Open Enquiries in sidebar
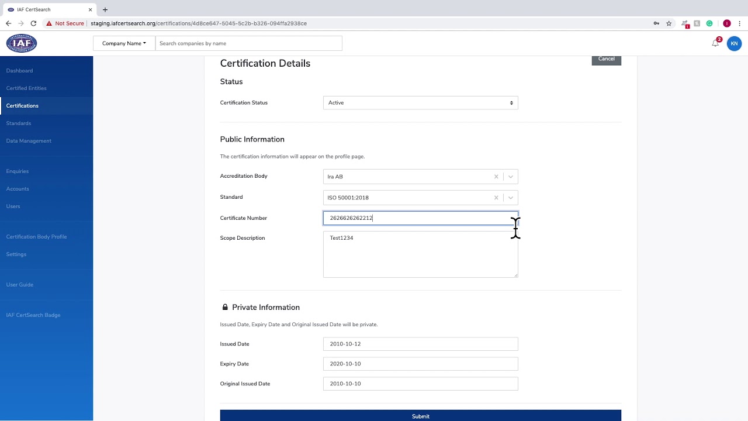 point(18,171)
